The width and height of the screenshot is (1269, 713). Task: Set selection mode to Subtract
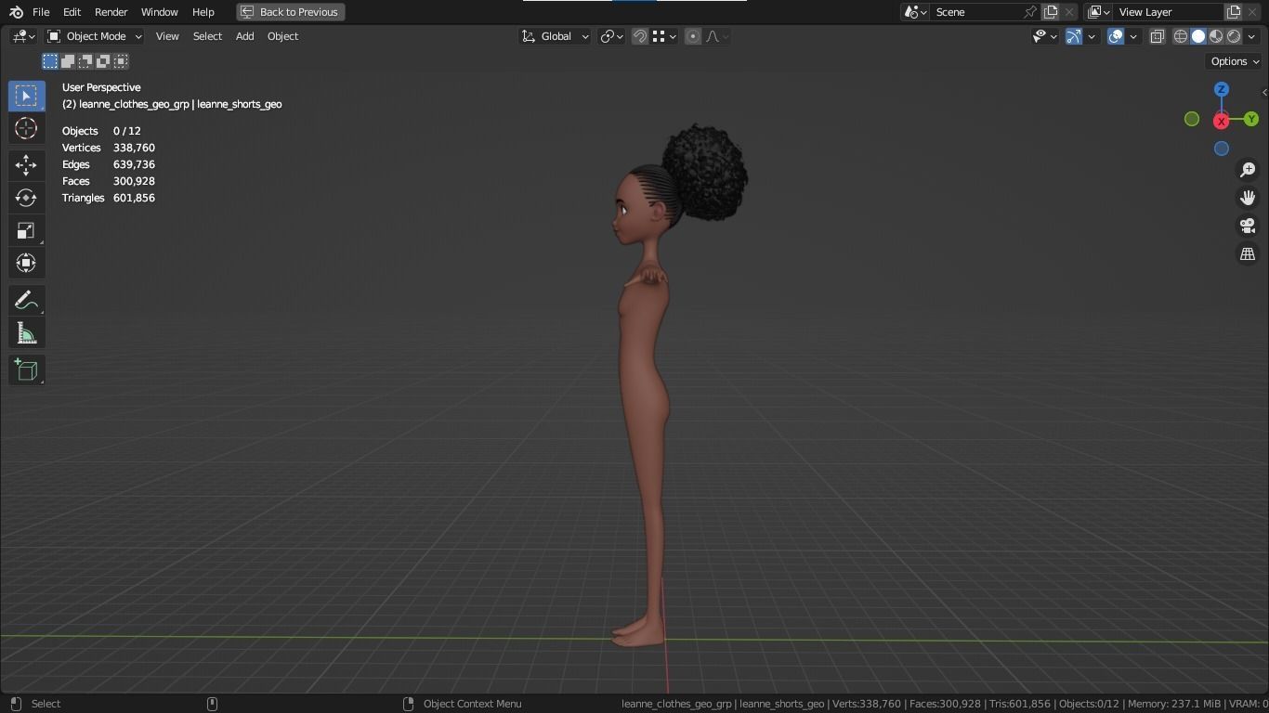85,61
